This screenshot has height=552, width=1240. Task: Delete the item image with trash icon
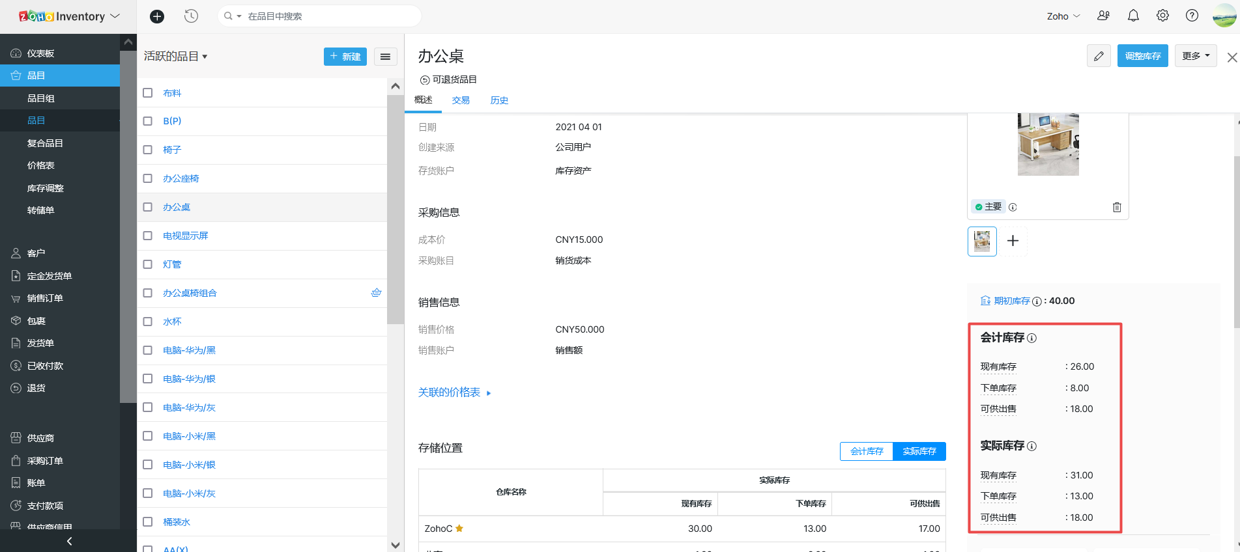click(1116, 207)
